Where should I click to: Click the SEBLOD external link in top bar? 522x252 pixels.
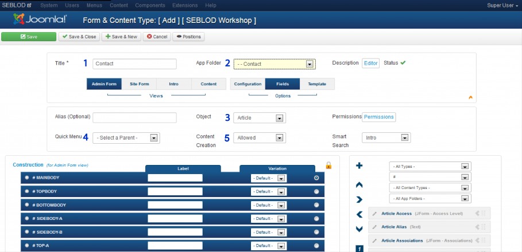pos(17,5)
